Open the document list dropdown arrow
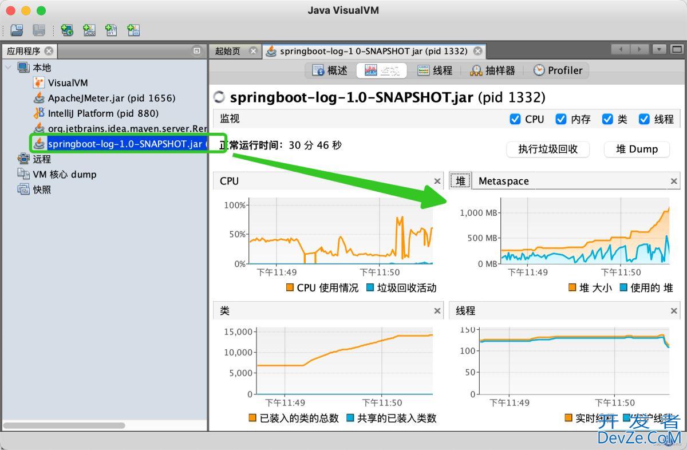This screenshot has width=687, height=450. [660, 50]
